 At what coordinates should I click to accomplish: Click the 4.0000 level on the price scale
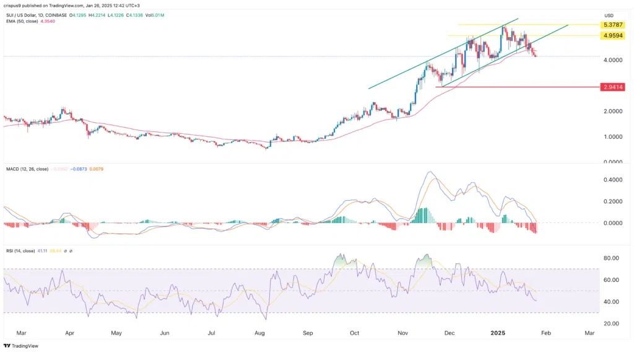tap(613, 60)
